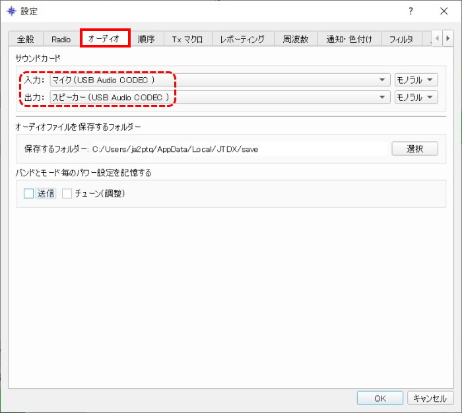462x413 pixels.
Task: Expand output channel モノラル dropdown
Action: 416,97
